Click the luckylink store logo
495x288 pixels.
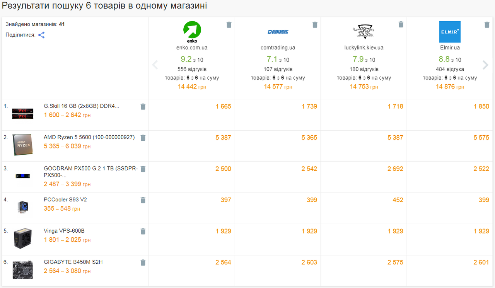click(x=364, y=32)
